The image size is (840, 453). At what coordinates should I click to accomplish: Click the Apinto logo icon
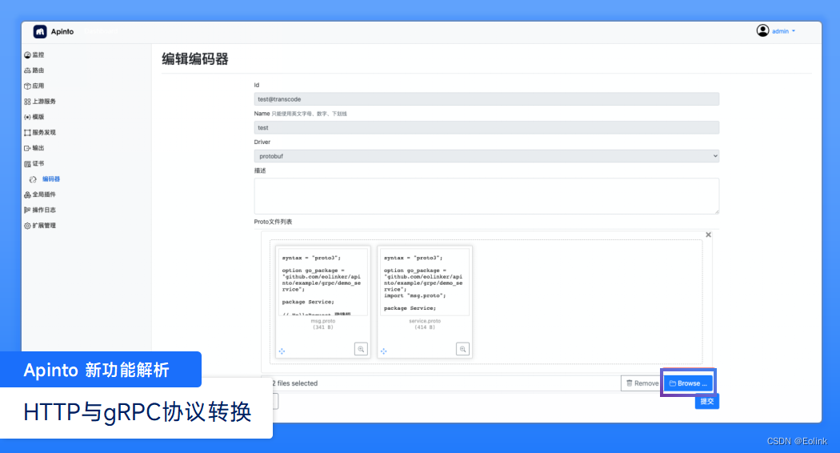tap(40, 32)
